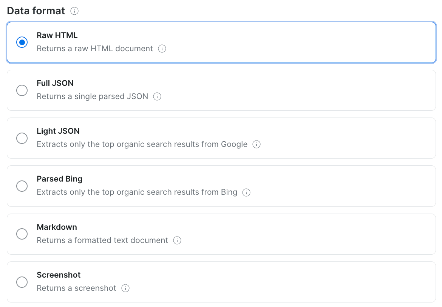
Task: Enable the Markdown radio button
Action: (x=22, y=234)
